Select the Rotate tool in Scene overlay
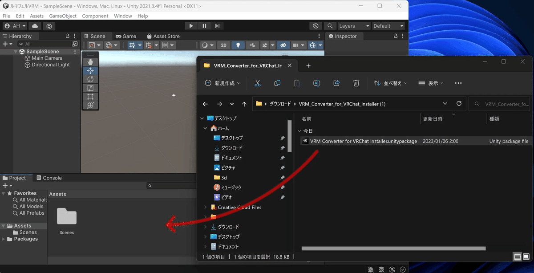Viewport: 534px width, 273px height. (90, 79)
